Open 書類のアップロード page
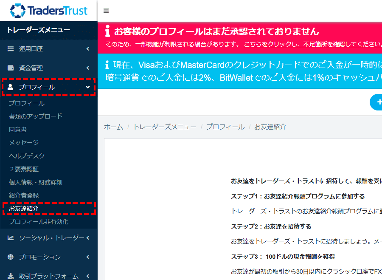382x280 pixels. (36, 116)
